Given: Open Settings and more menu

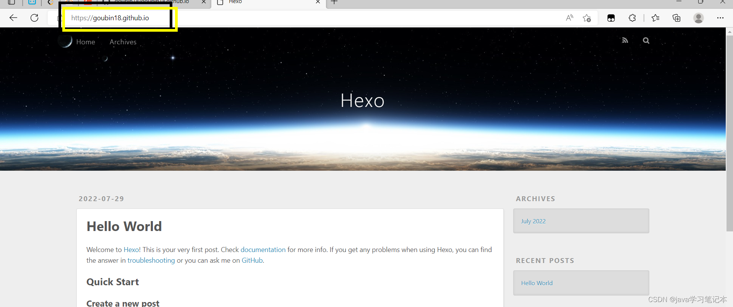Looking at the screenshot, I should click(720, 18).
